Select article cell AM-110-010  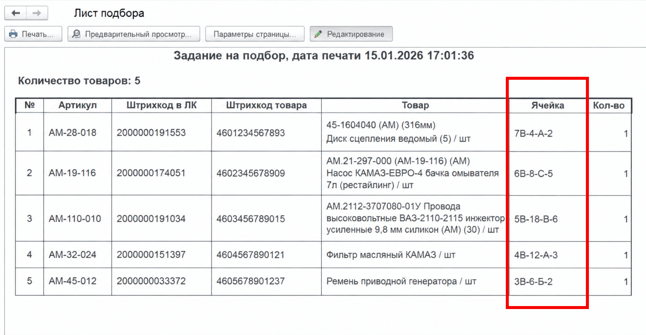pos(78,219)
